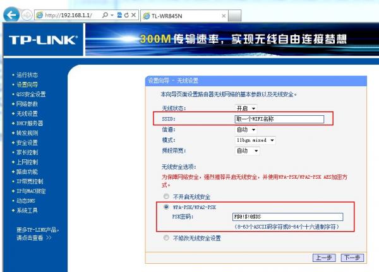Open the 频段带宽 dropdown showing 自动

(x=247, y=151)
